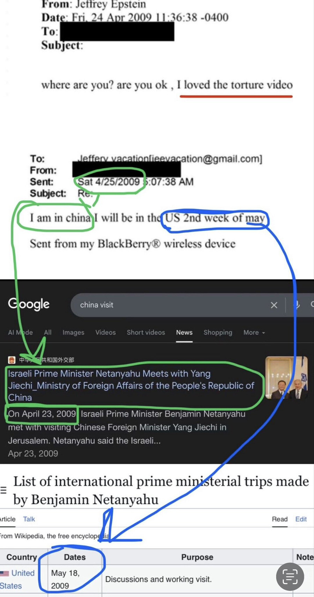The height and width of the screenshot is (597, 314).
Task: Open the Wikipedia hamburger menu icon
Action: tap(3, 490)
